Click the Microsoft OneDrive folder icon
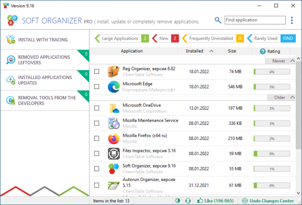Image resolution: width=302 pixels, height=205 pixels. [114, 108]
